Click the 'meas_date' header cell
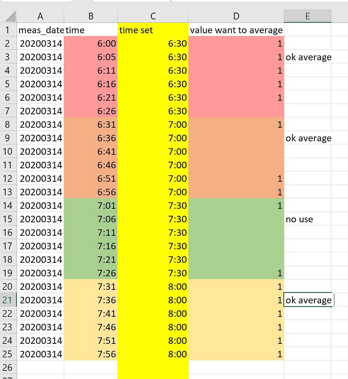348x379 pixels. [x=40, y=30]
